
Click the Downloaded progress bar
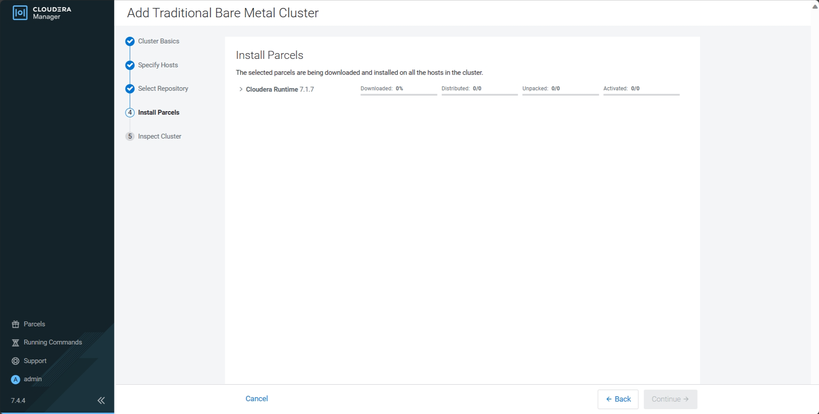click(x=399, y=94)
